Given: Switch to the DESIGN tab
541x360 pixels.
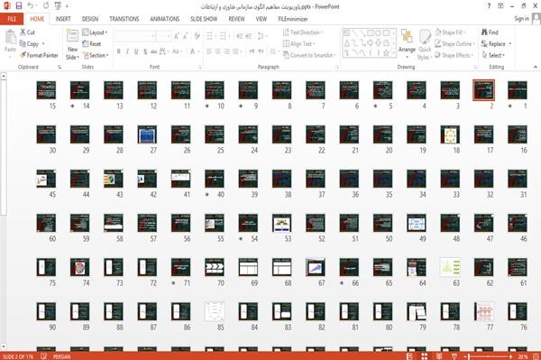Looking at the screenshot, I should click(90, 19).
